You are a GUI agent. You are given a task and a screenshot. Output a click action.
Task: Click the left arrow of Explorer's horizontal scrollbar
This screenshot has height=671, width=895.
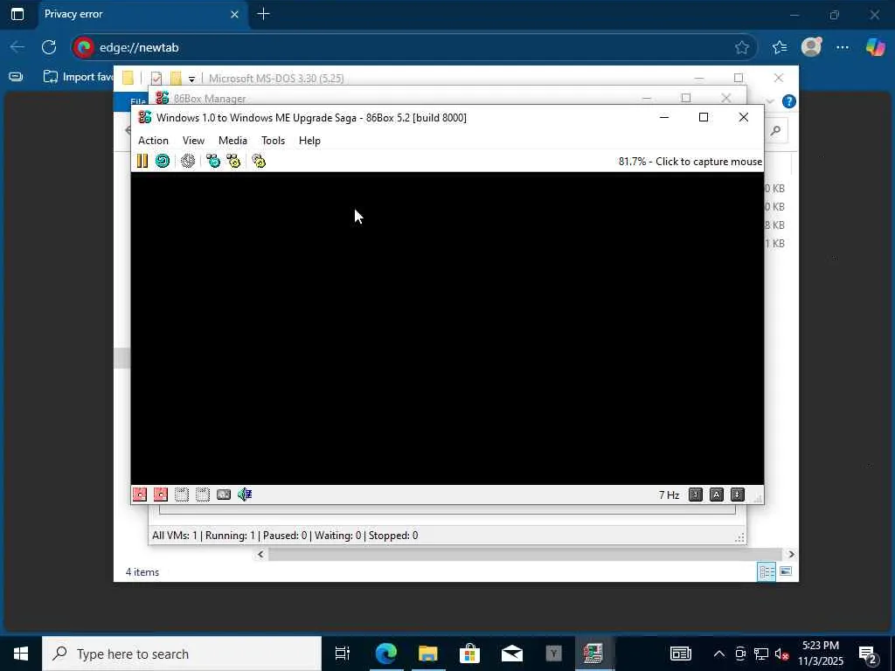coord(260,554)
